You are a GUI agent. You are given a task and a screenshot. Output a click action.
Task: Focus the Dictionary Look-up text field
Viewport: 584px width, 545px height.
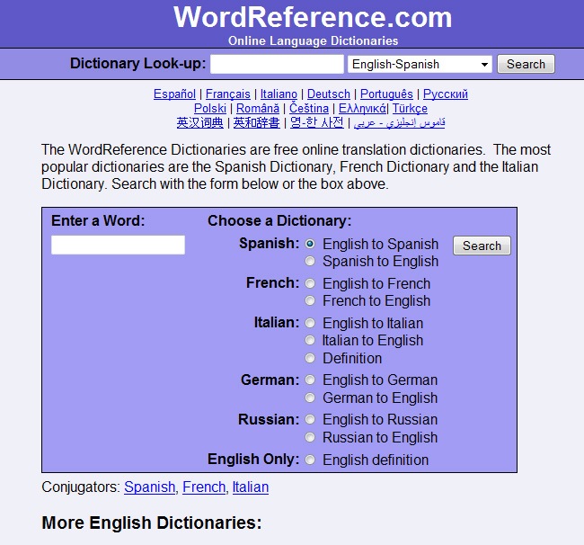(x=277, y=64)
